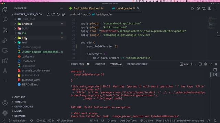Viewport: 220px width, 123px height.
Task: Switch to AndroidManifest.xml tab
Action: click(87, 8)
